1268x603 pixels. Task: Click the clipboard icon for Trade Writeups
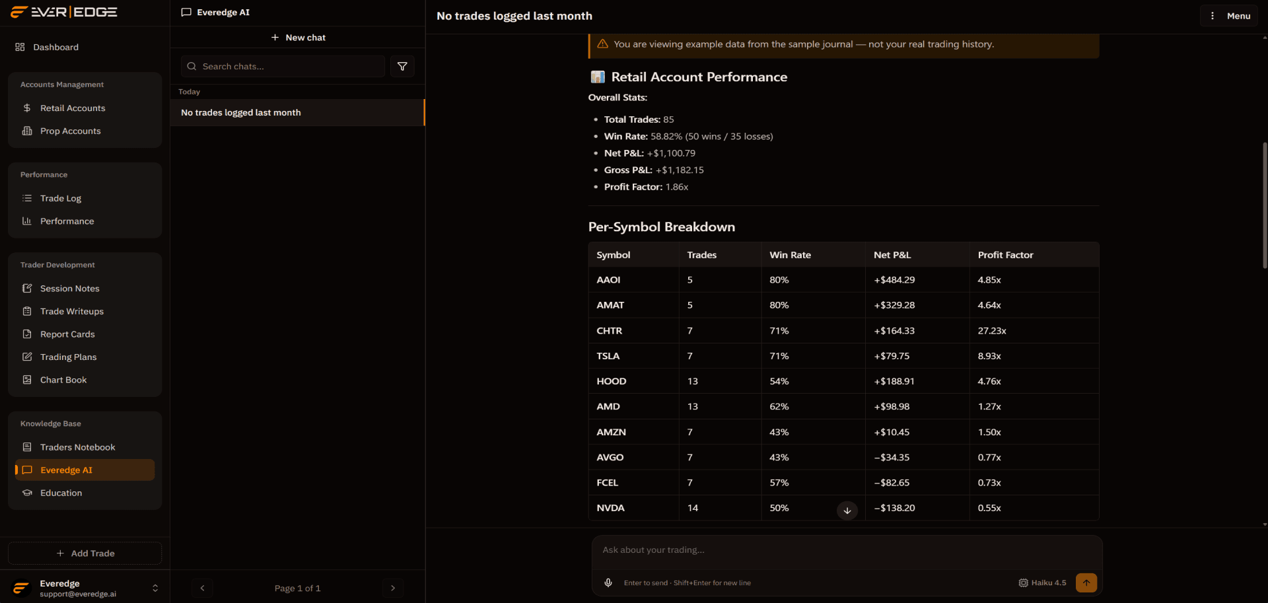pos(27,311)
